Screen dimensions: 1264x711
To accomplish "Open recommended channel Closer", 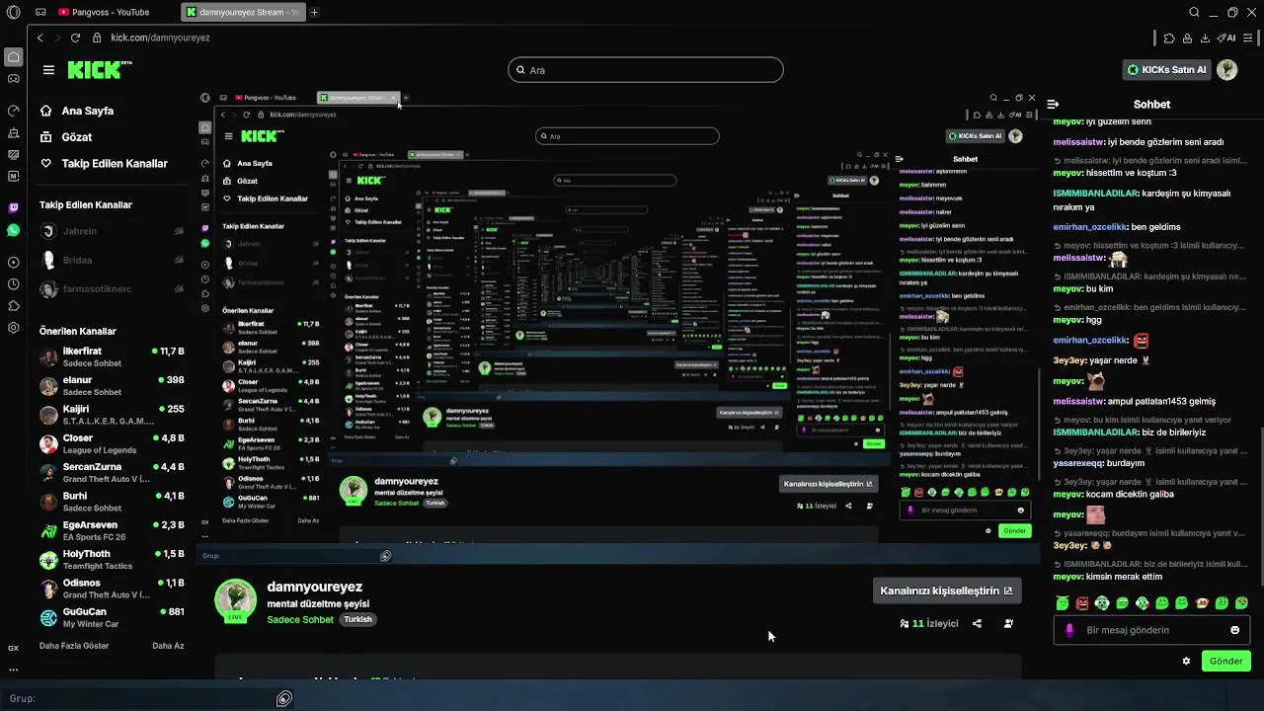I will point(111,444).
